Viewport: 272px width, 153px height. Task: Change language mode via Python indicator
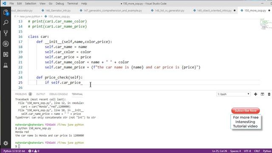pyautogui.click(x=267, y=151)
